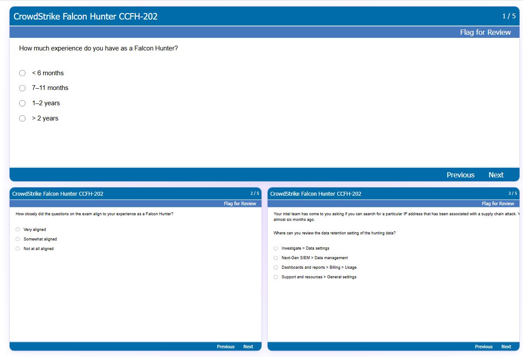523x357 pixels.
Task: Click the supply chain attack scenario paragraph
Action: pyautogui.click(x=397, y=217)
